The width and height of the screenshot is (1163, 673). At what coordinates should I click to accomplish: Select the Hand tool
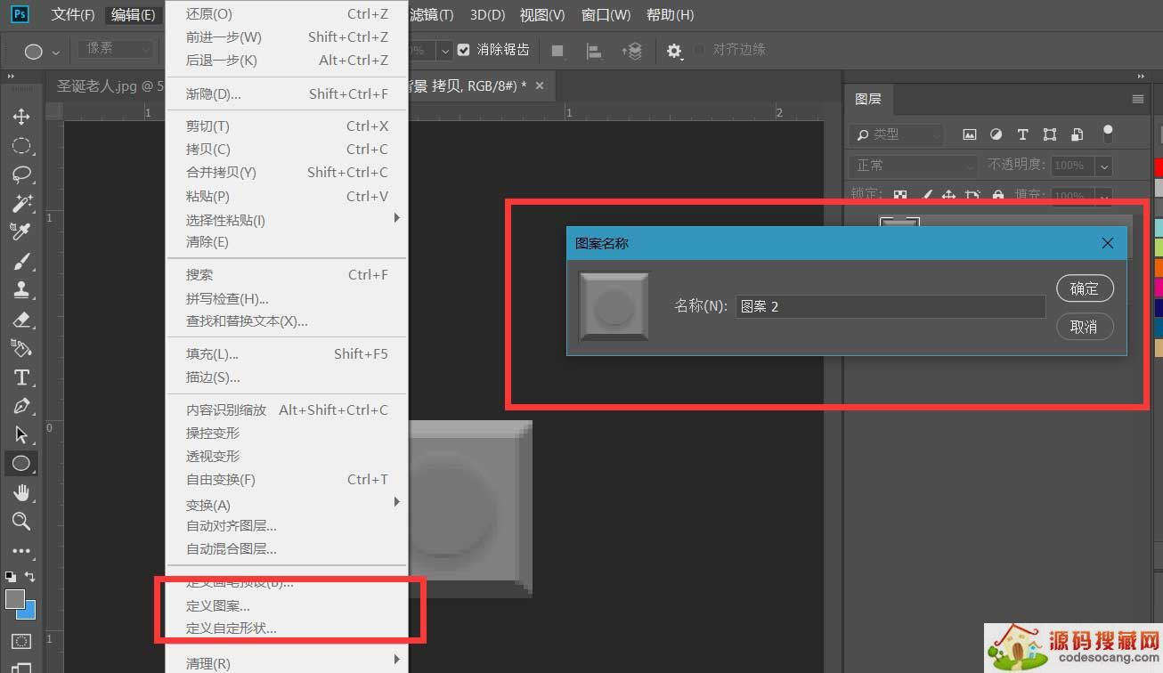pyautogui.click(x=21, y=492)
